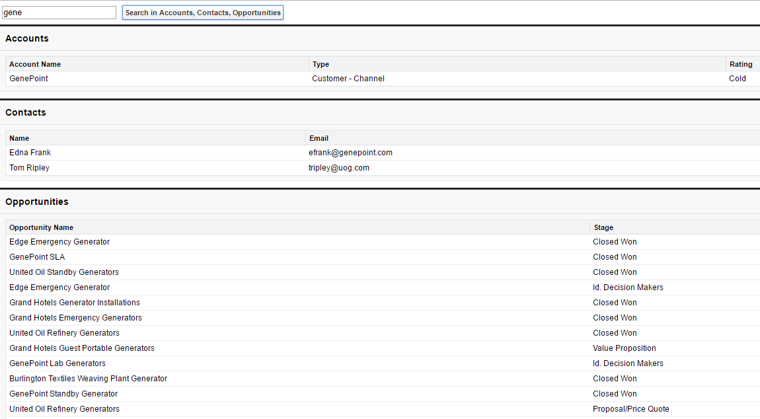The width and height of the screenshot is (760, 419).
Task: Open the GenePoint Standby Generator opportunity
Action: point(63,393)
